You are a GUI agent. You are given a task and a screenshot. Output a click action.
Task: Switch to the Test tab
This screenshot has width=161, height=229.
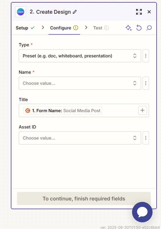coord(101,28)
